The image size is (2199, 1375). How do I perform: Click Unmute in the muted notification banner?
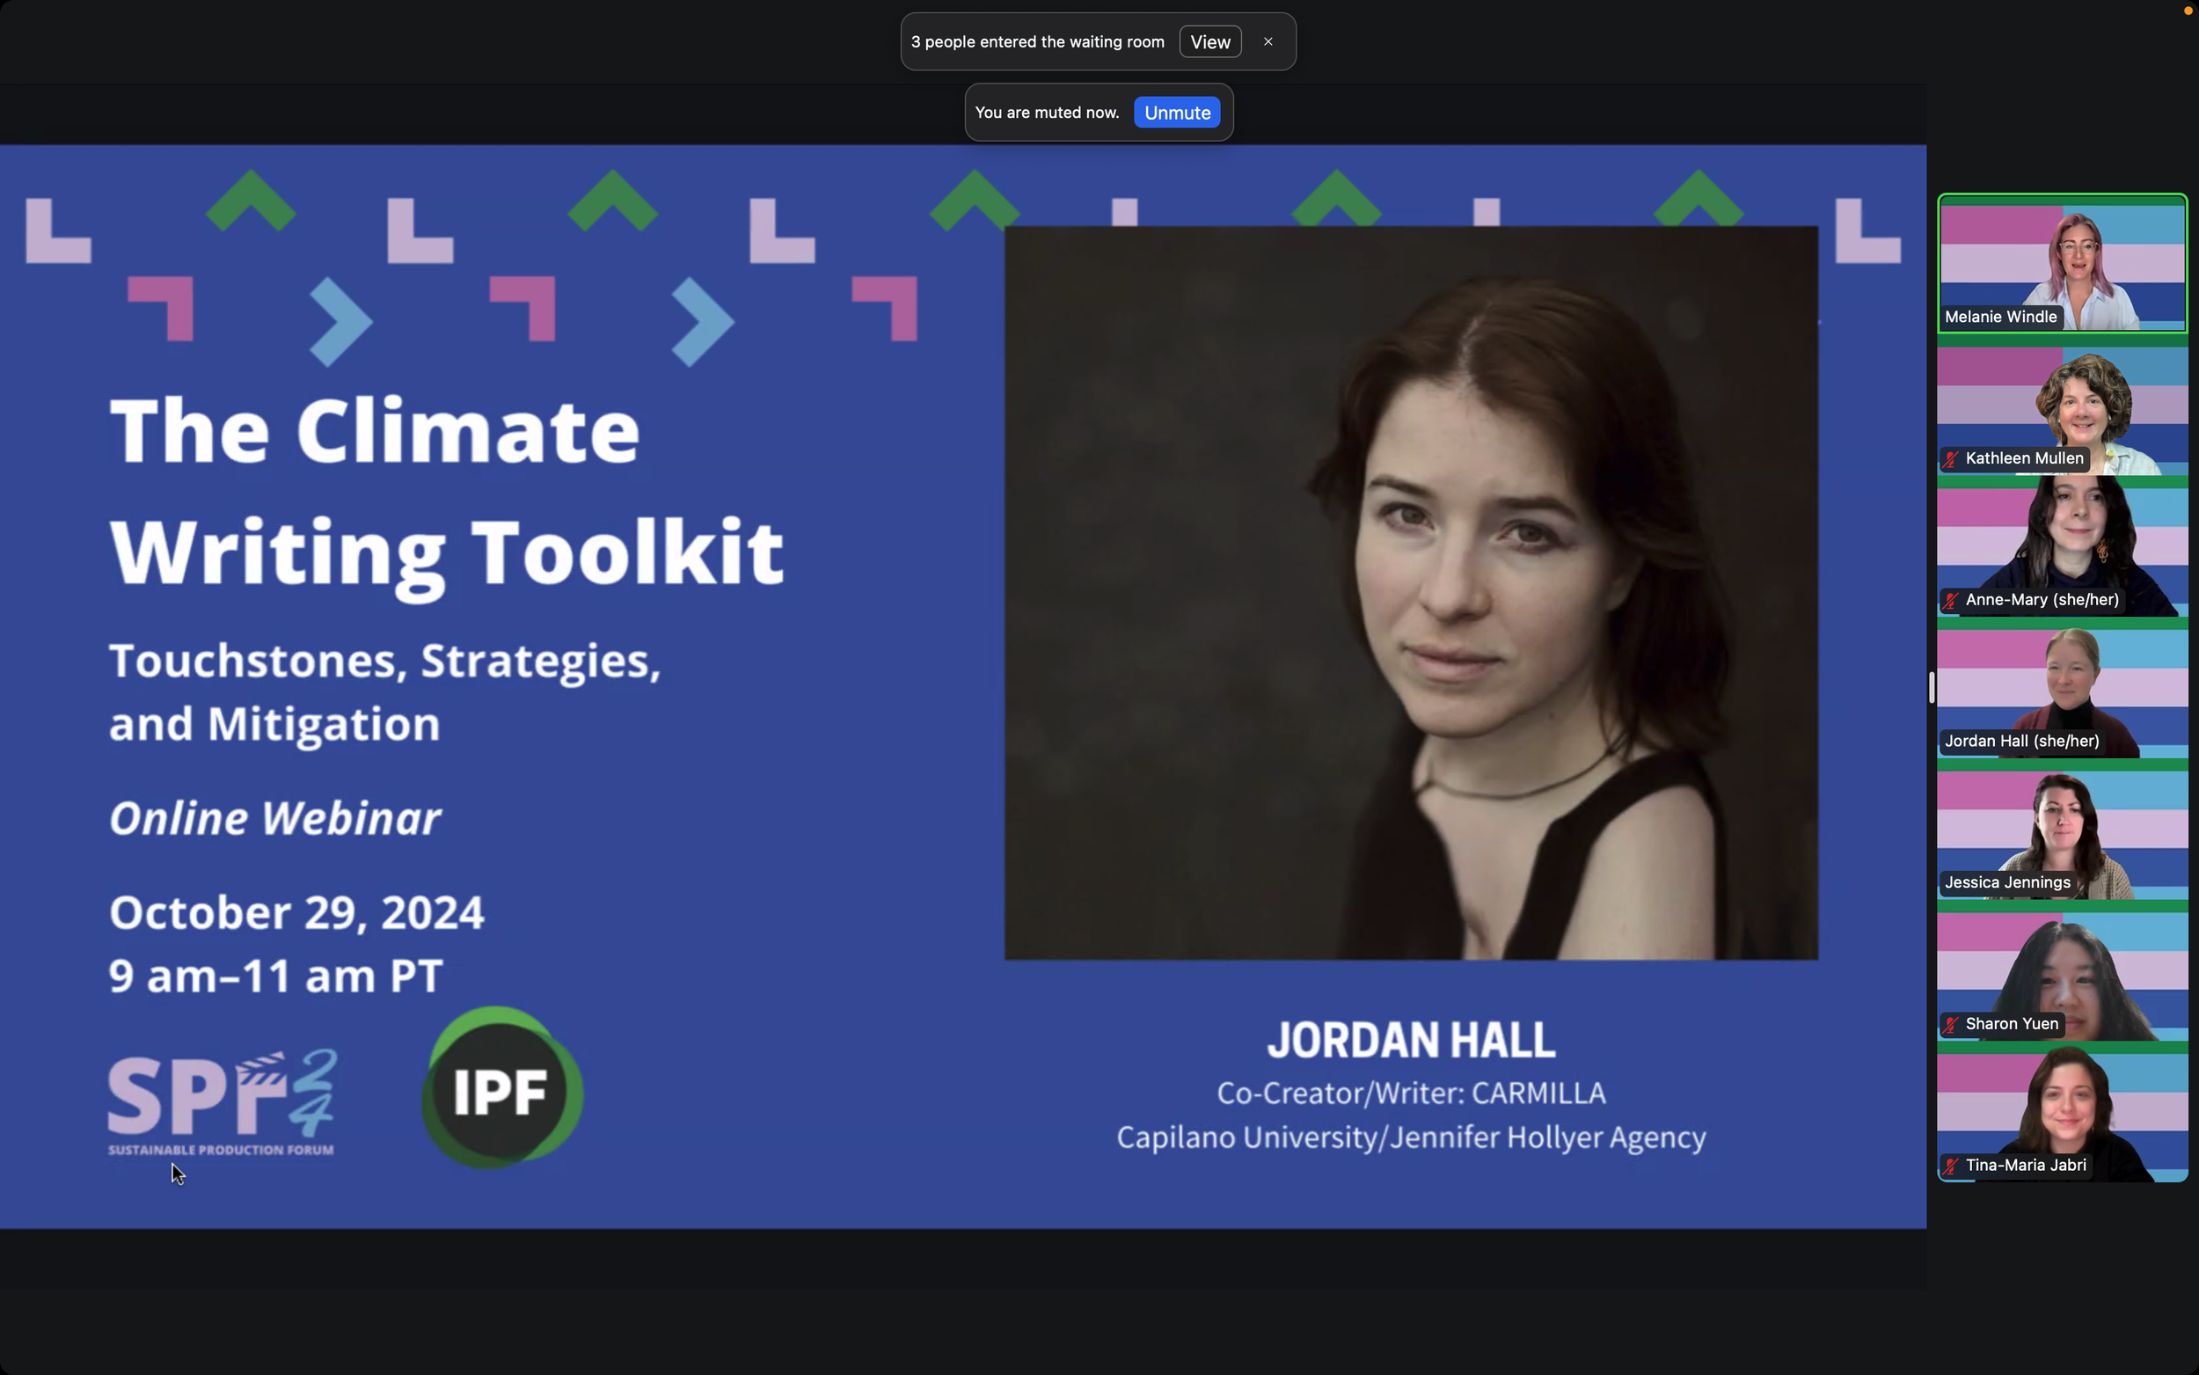coord(1176,112)
